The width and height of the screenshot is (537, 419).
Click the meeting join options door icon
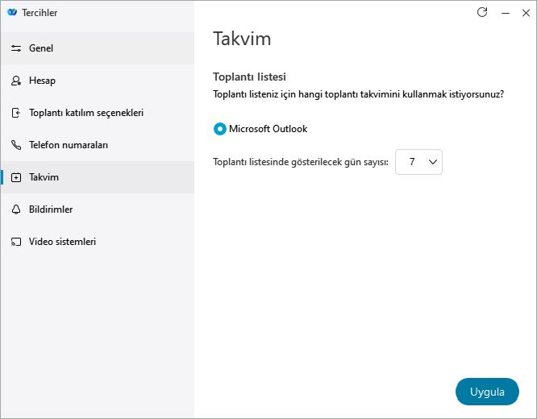tap(16, 113)
